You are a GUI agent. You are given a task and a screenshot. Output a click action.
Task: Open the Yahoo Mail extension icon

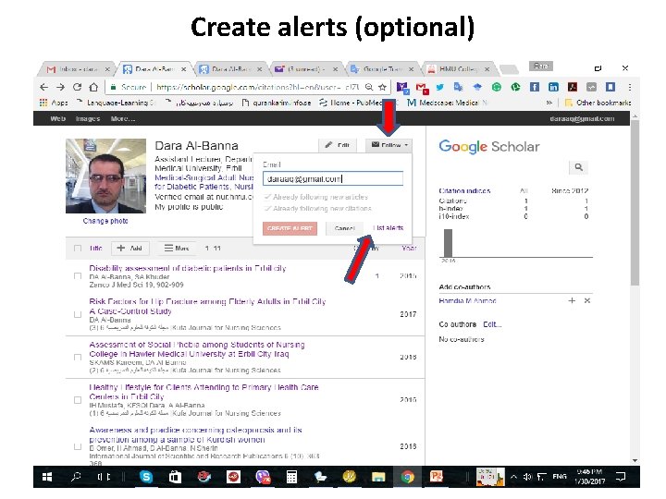(402, 88)
